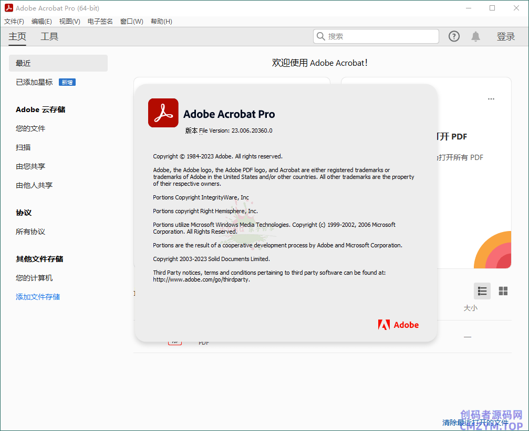The height and width of the screenshot is (431, 529).
Task: Click the three-dot more options icon
Action: pos(491,99)
